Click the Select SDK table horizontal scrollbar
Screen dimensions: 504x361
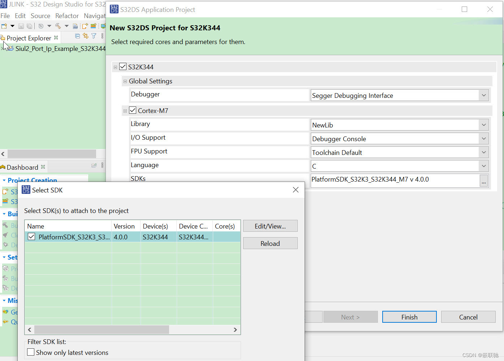(x=102, y=330)
